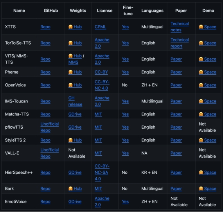Open the OpenVoice Space demo link
Viewport: 223px width, 212px height.
pyautogui.click(x=207, y=85)
